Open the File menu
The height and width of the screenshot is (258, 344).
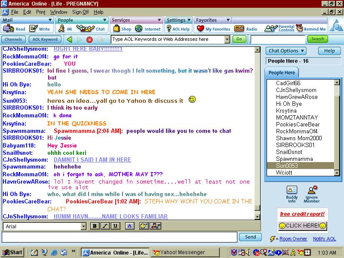tap(15, 12)
